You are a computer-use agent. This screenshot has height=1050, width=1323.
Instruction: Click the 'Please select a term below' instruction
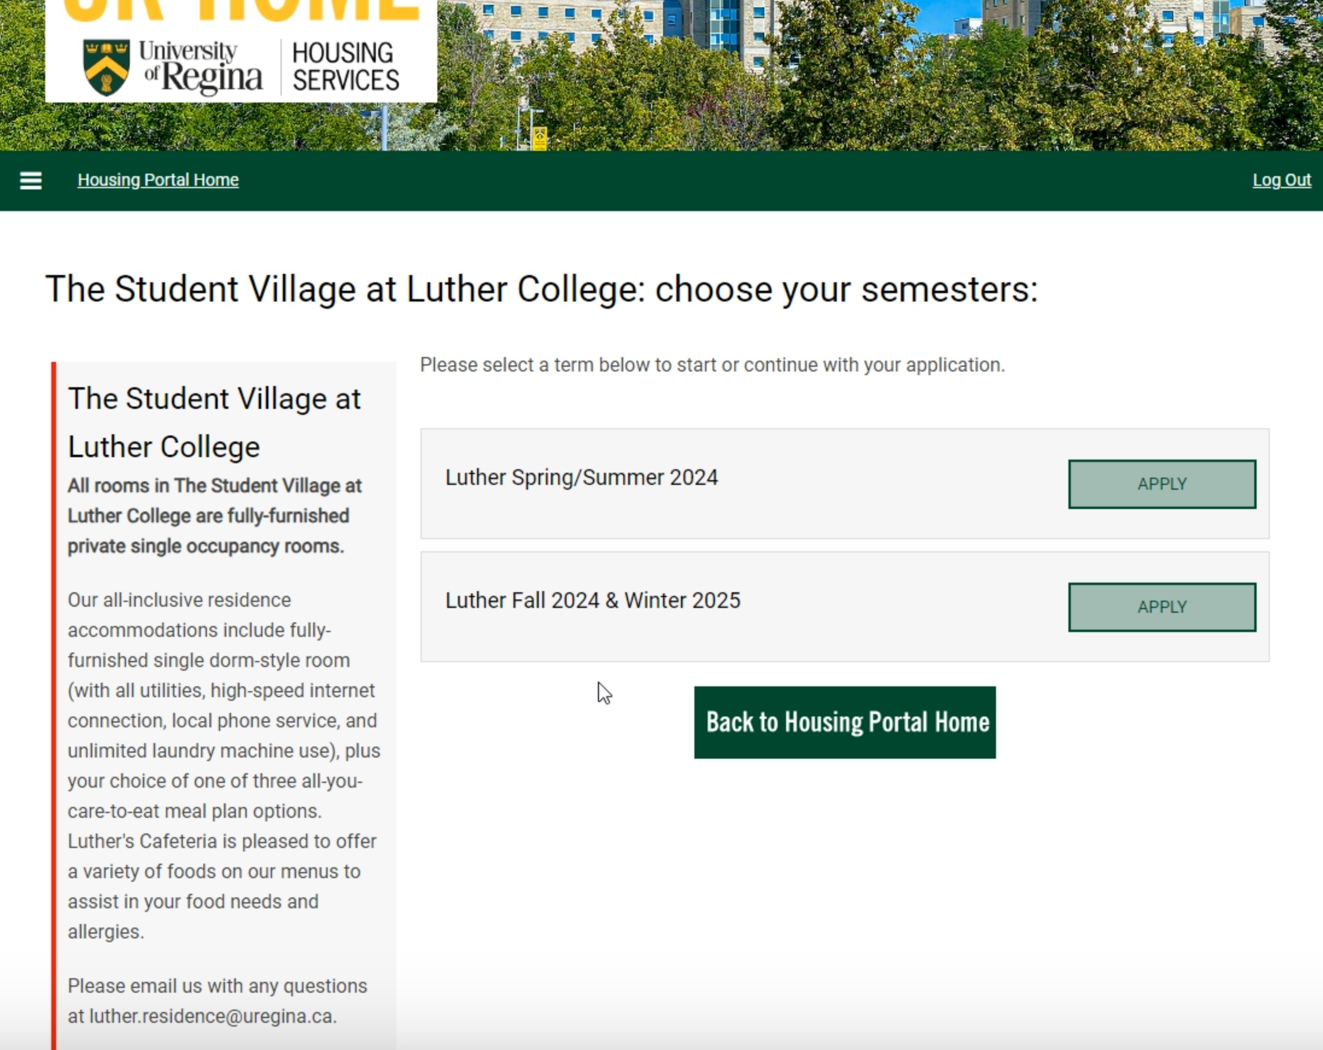(x=712, y=365)
